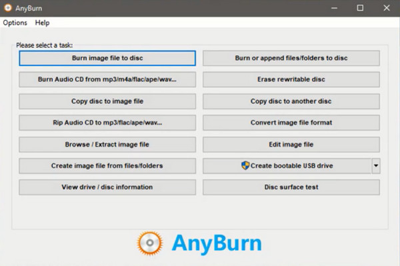Choose Copy disc to another disc
The image size is (400, 266).
pyautogui.click(x=291, y=101)
